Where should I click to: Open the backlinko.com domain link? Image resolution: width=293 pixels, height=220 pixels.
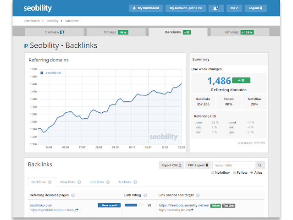(x=41, y=205)
